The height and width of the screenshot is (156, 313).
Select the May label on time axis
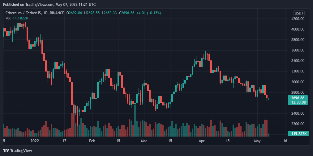click(x=258, y=141)
